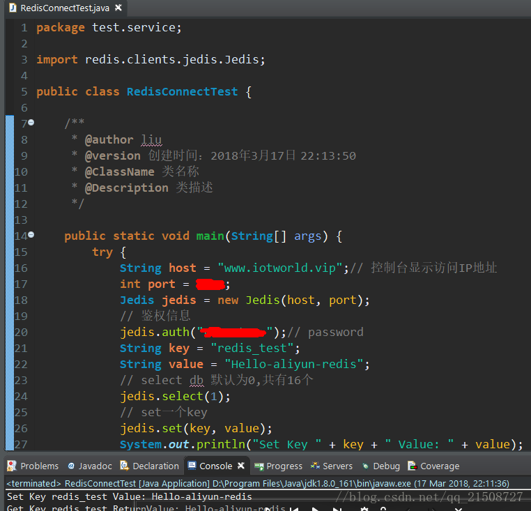Click the "www.iotworld.vip" host string
531x511 pixels.
(x=280, y=268)
